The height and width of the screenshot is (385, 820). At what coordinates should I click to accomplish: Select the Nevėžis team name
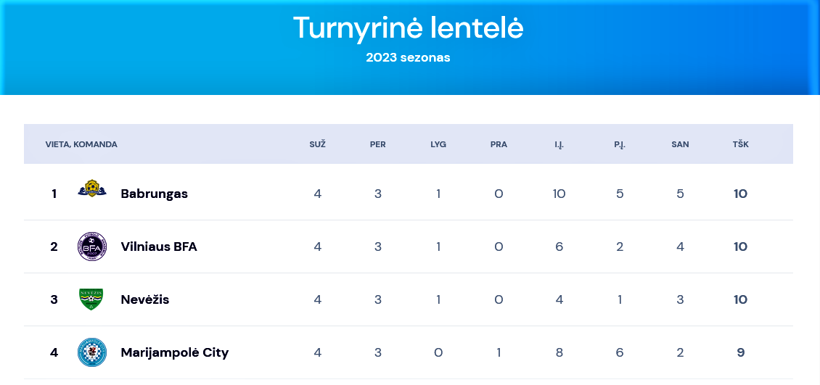[145, 300]
